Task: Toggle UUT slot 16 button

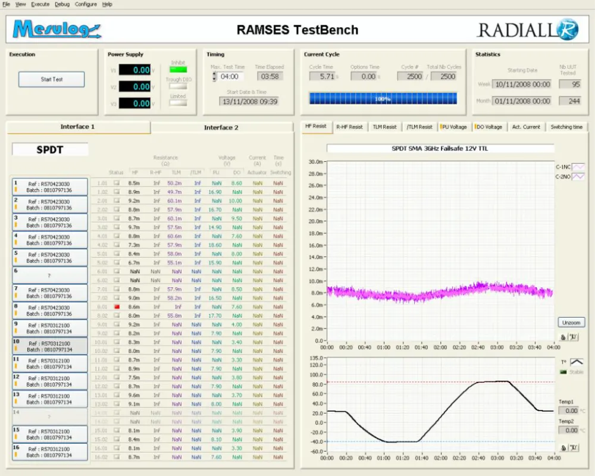Action: click(50, 452)
